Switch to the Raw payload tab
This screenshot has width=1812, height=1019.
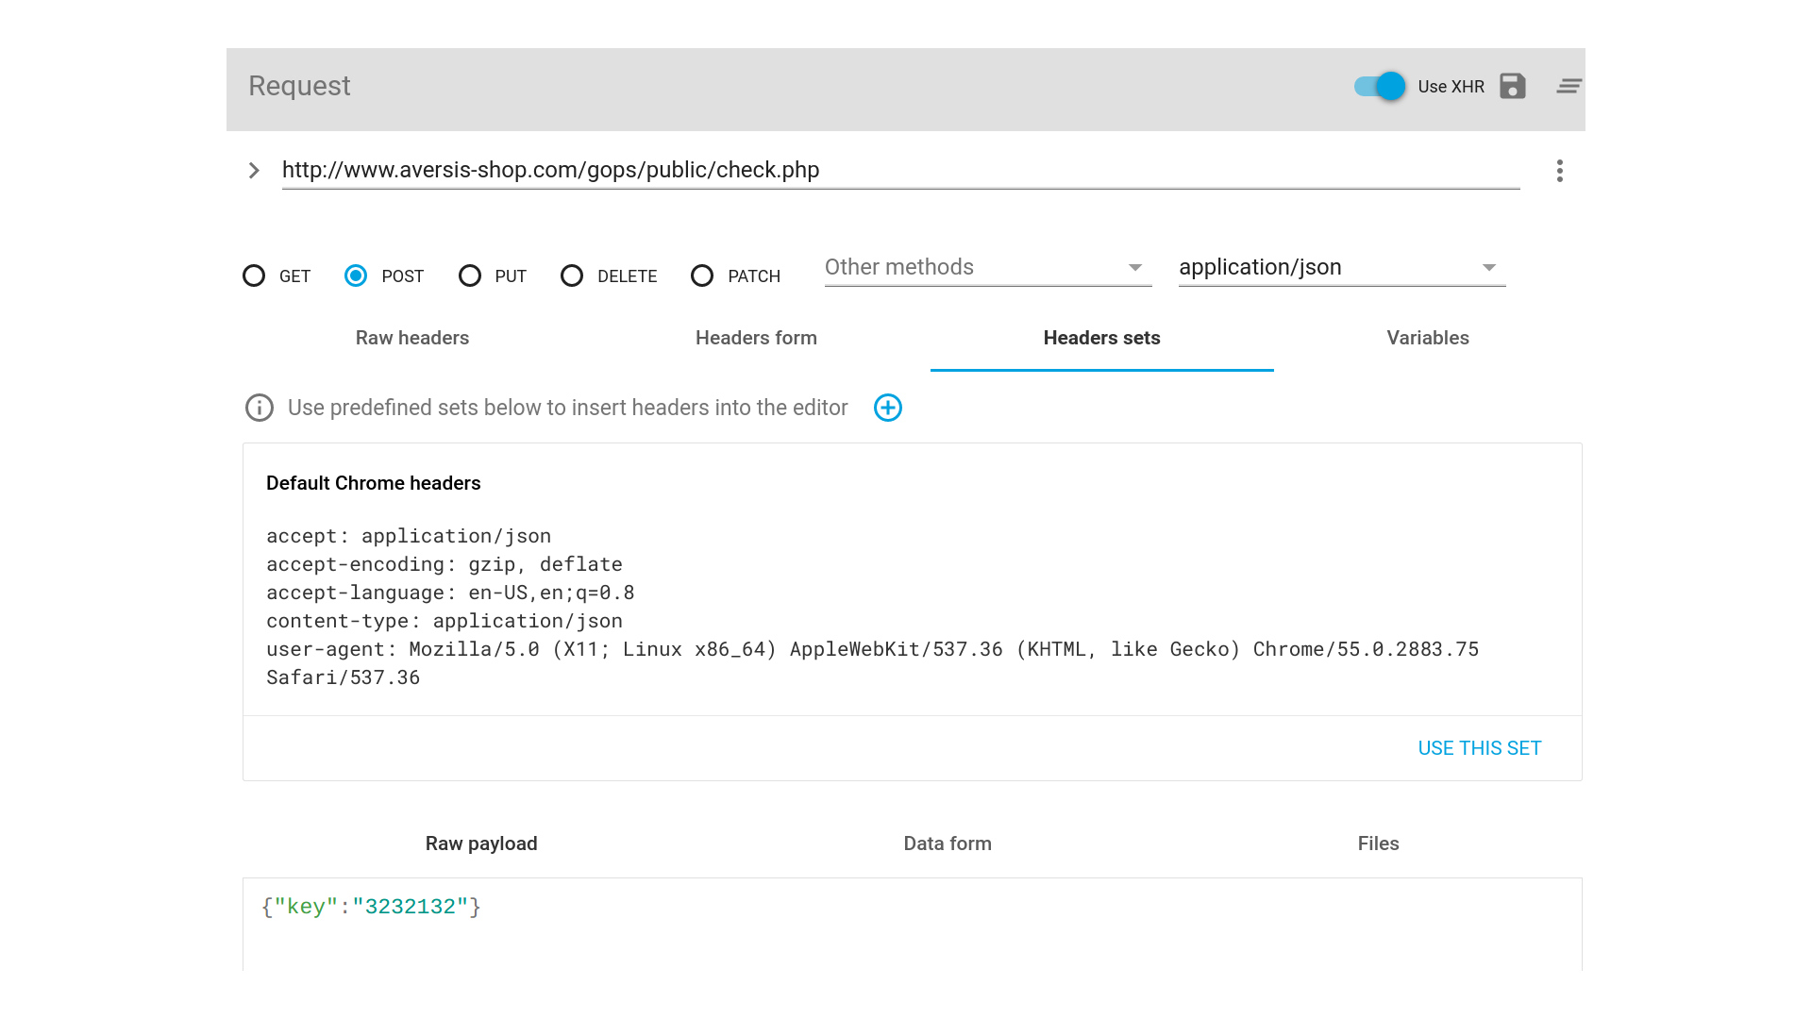[481, 844]
